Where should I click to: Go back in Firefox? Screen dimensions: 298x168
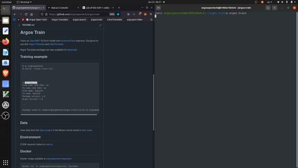coord(14,14)
